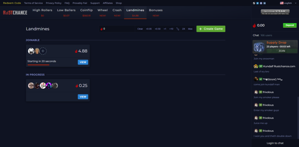Open the Affiliates link
This screenshot has height=147, width=299.
point(108,3)
